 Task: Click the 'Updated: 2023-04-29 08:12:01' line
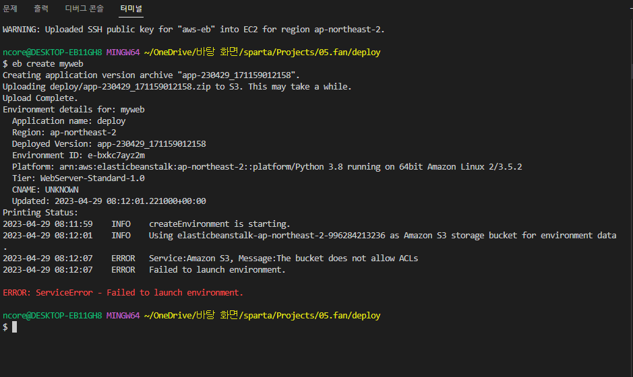pos(109,201)
